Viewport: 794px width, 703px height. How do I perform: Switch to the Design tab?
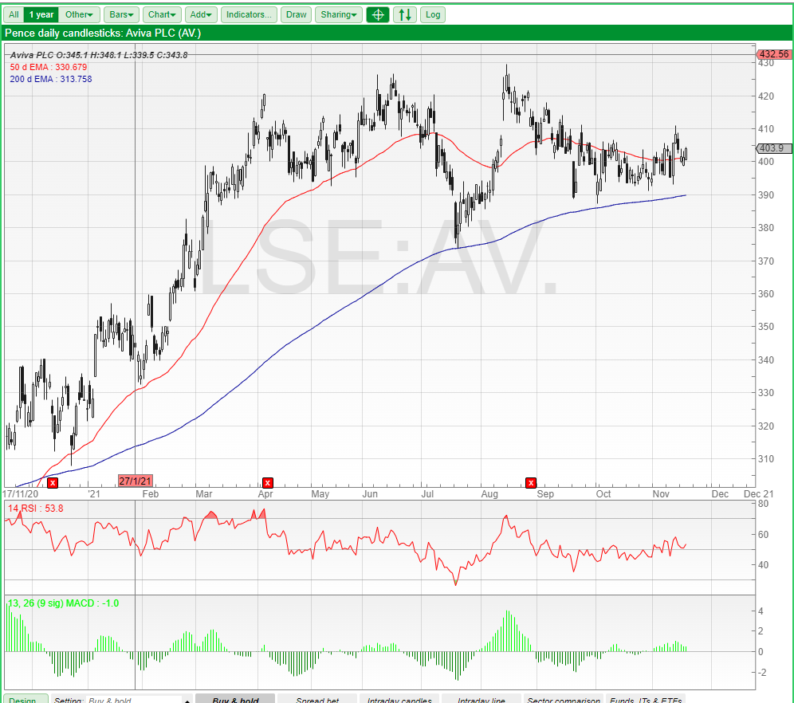pos(26,699)
